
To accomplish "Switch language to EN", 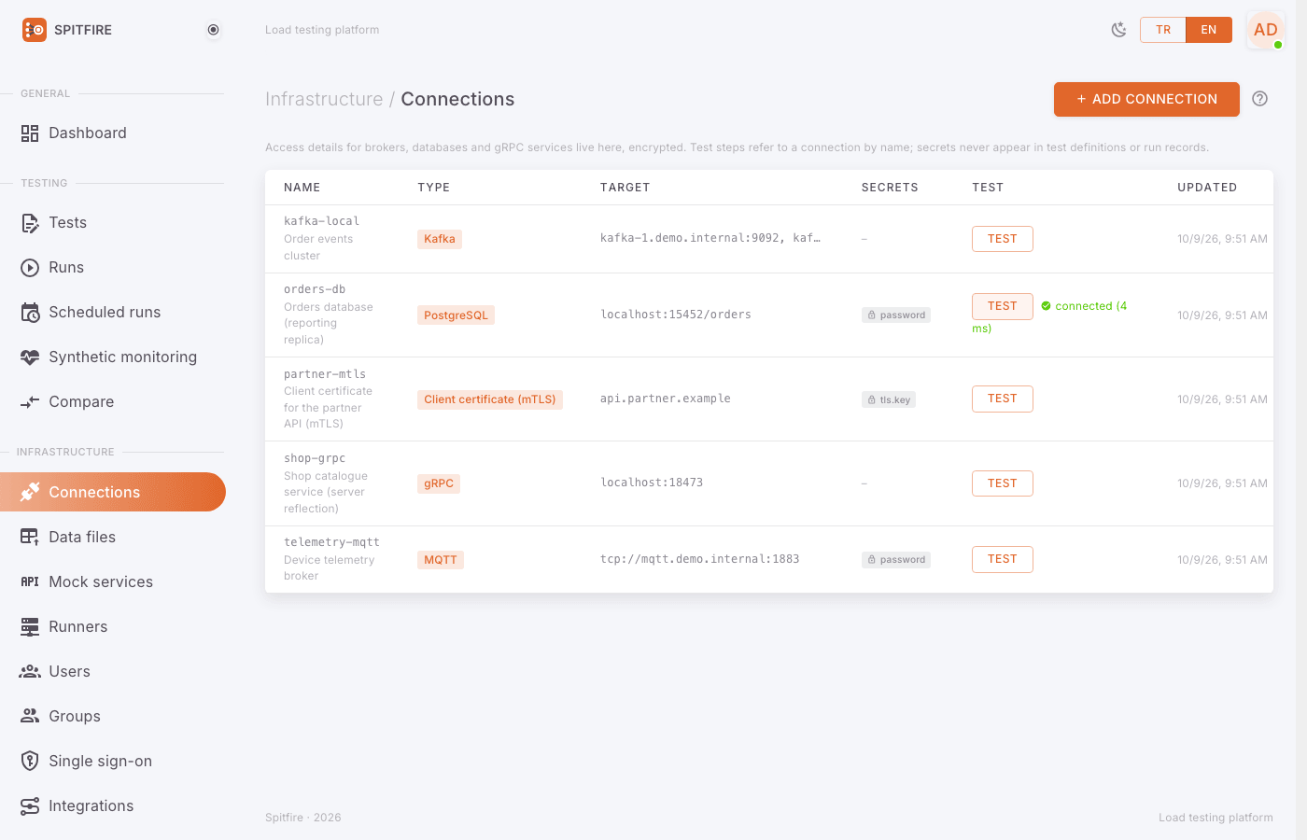I will click(x=1209, y=30).
